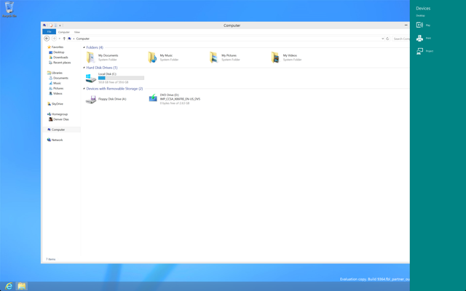The image size is (466, 291).
Task: Refresh the Computer address bar view
Action: pyautogui.click(x=387, y=39)
